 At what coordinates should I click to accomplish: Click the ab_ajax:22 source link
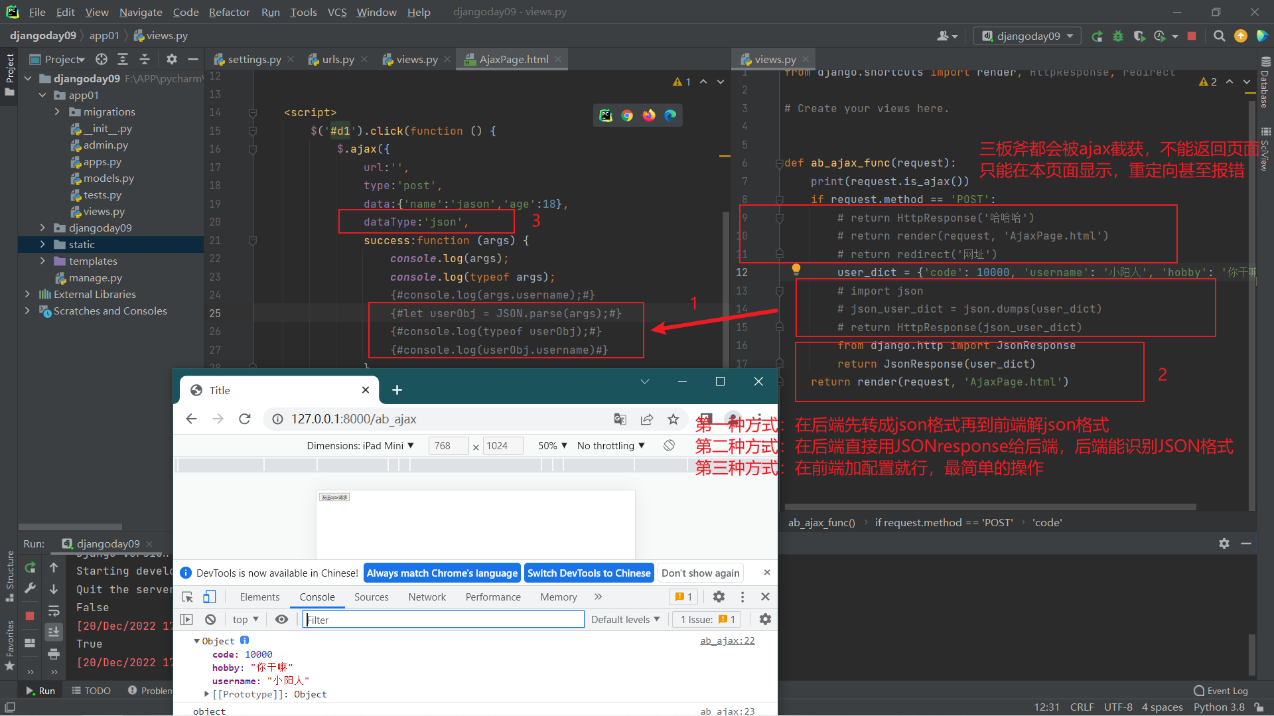(727, 640)
